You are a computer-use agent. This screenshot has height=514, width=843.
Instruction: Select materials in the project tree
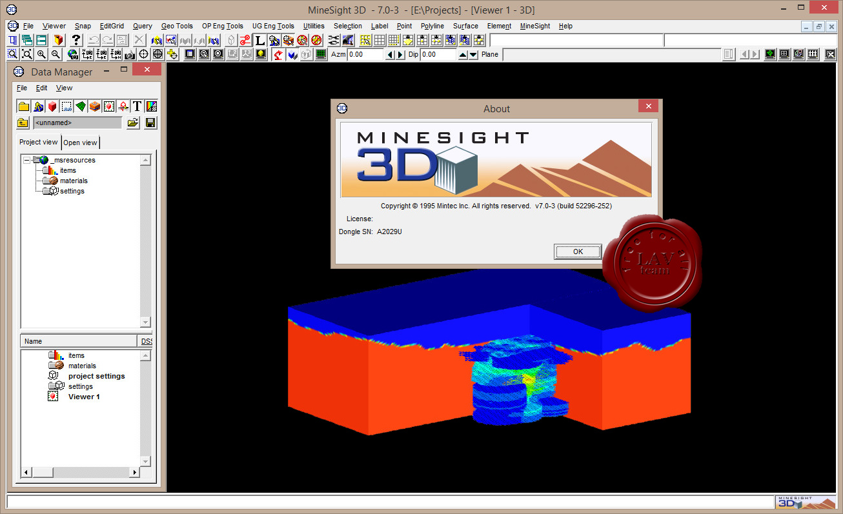coord(74,181)
